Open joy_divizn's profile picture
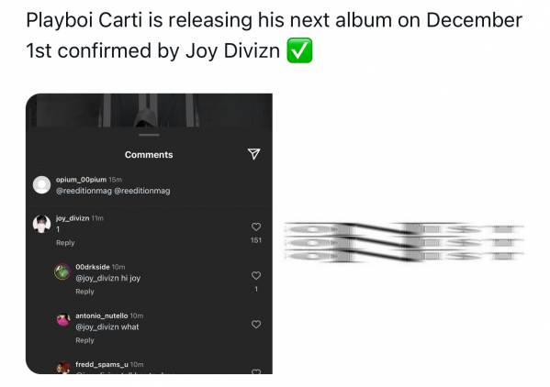 point(41,224)
